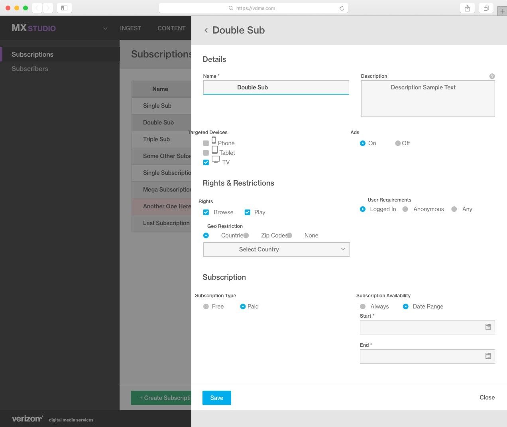
Task: Show all browser tabs icon
Action: click(486, 8)
